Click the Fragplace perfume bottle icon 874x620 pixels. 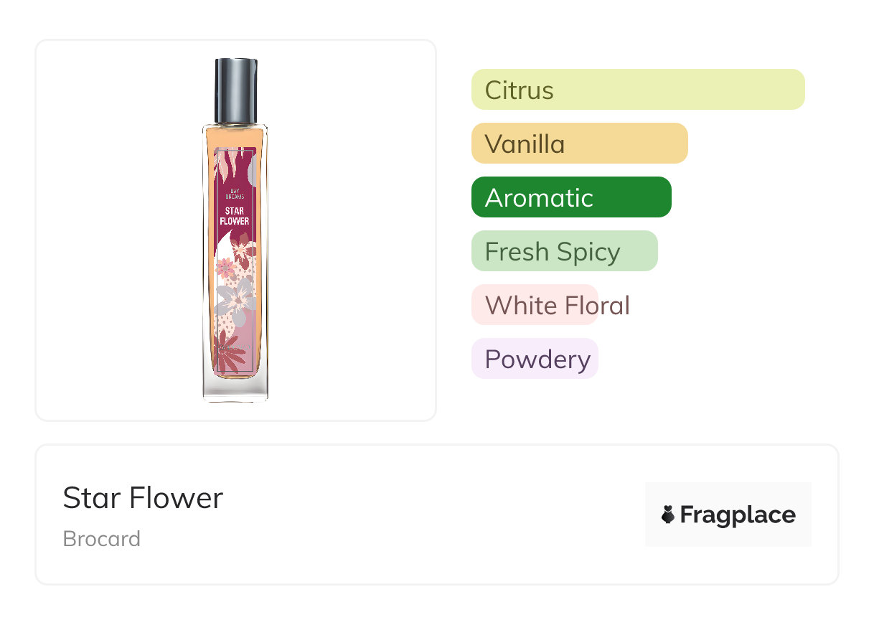668,515
